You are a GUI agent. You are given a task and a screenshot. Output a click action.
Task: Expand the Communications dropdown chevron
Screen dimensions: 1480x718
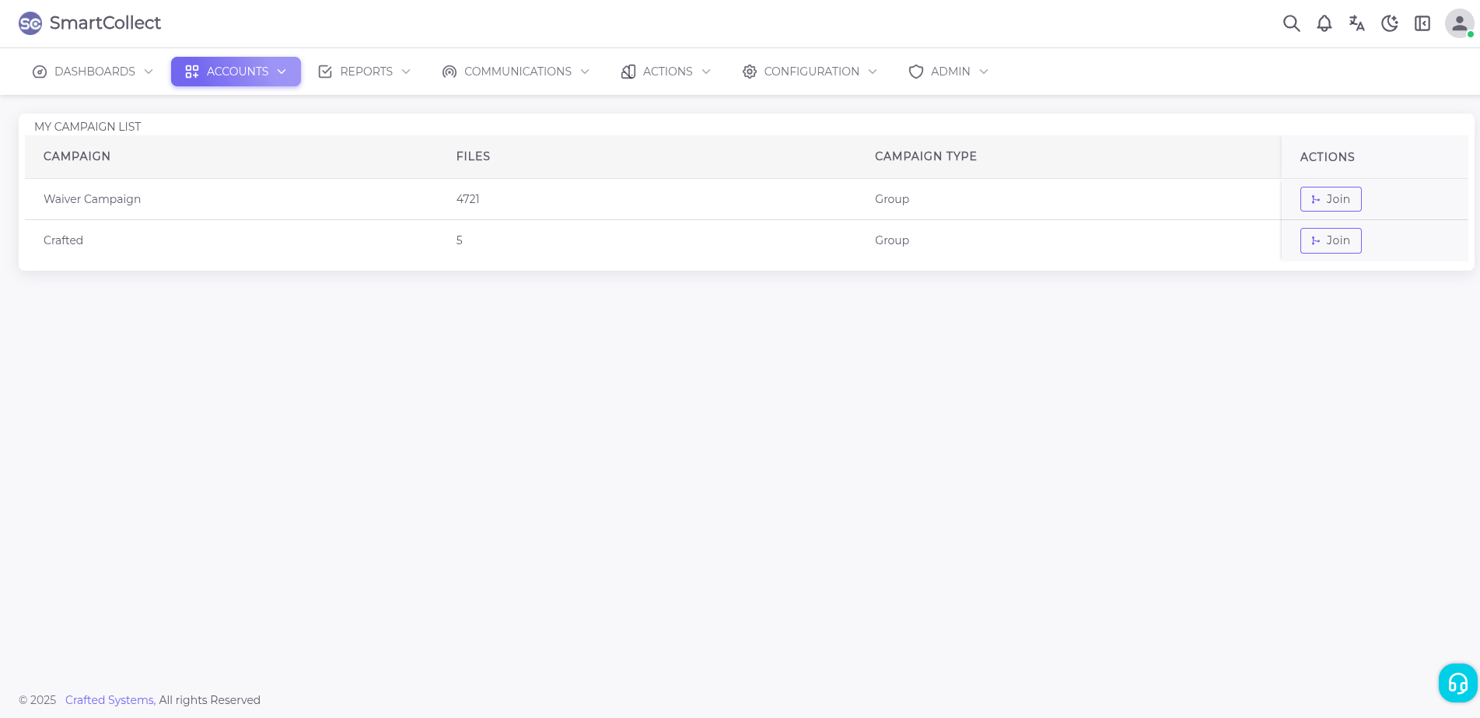pyautogui.click(x=585, y=72)
